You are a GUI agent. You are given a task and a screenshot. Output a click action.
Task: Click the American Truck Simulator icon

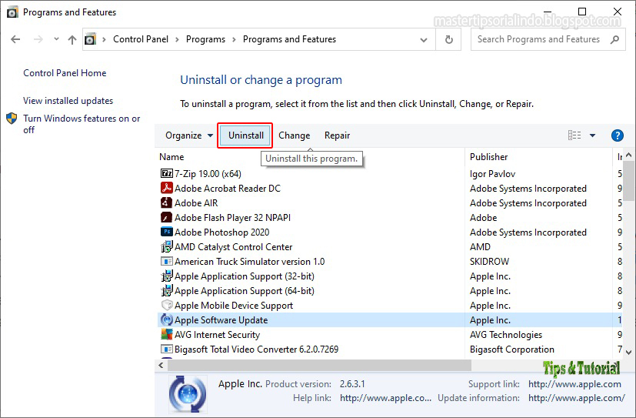[167, 262]
